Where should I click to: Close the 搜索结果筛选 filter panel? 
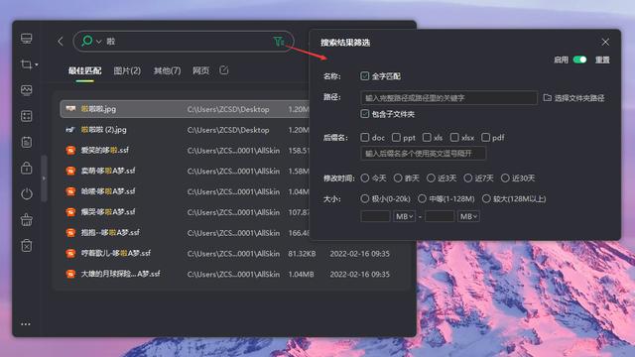pos(605,42)
